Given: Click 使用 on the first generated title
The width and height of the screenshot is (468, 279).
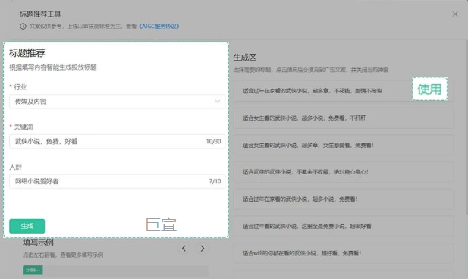Looking at the screenshot, I should [x=429, y=89].
